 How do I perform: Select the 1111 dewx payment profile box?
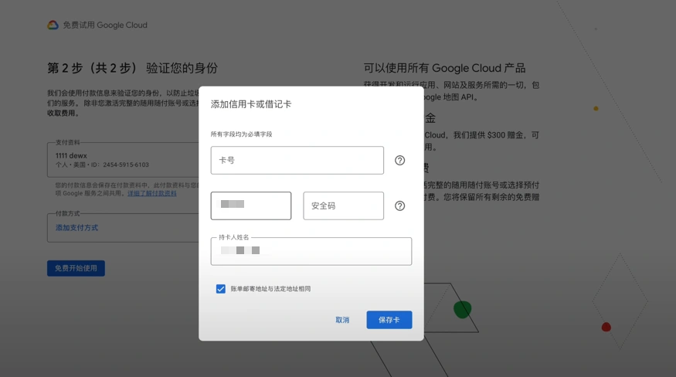[x=124, y=160]
